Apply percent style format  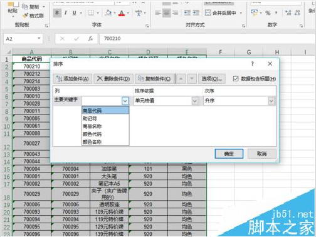click(x=268, y=13)
